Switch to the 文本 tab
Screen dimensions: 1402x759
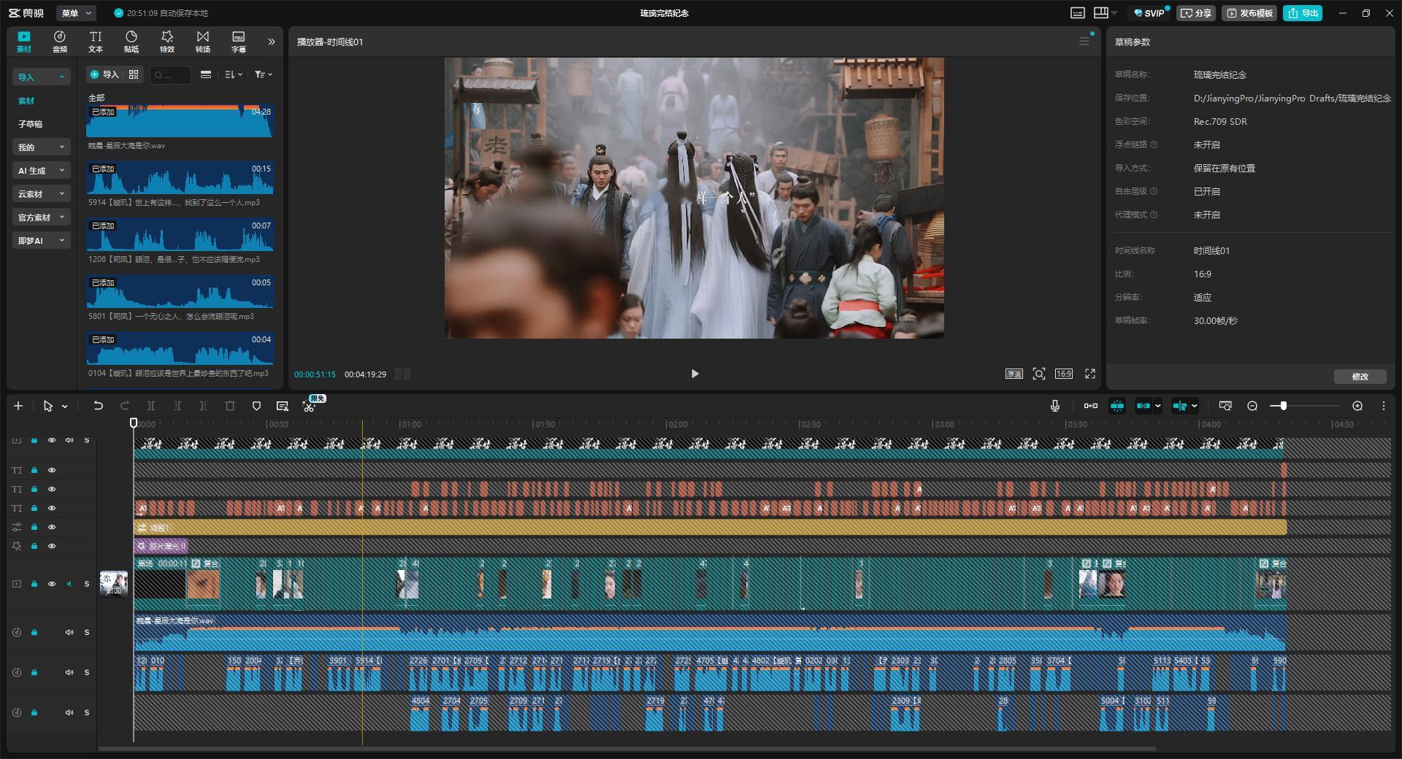click(96, 42)
